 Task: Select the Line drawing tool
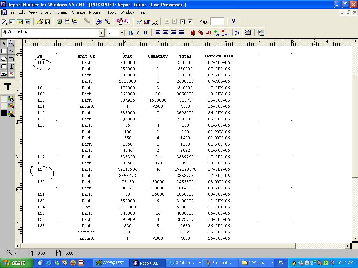point(11,51)
